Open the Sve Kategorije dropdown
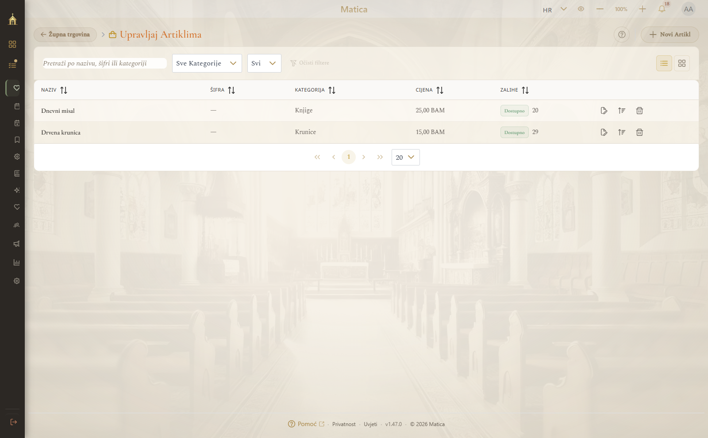The image size is (708, 438). tap(207, 63)
